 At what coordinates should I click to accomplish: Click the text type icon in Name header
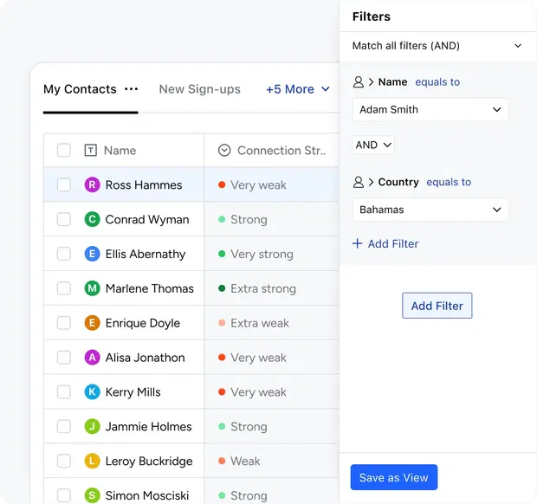click(x=90, y=151)
